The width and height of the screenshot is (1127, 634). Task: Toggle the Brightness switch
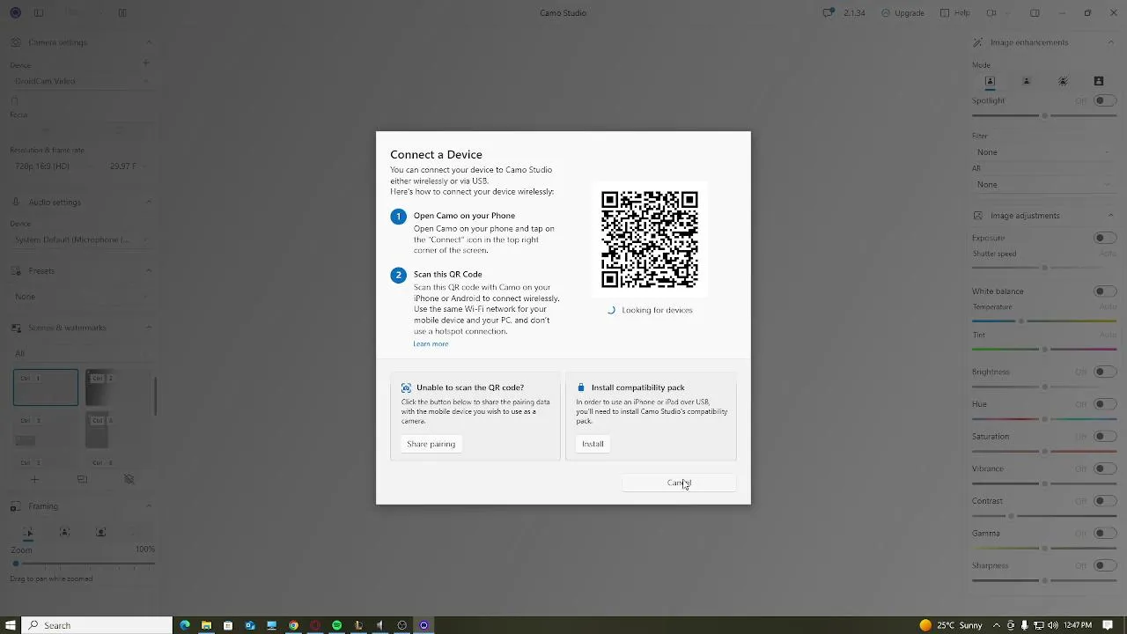pyautogui.click(x=1105, y=372)
